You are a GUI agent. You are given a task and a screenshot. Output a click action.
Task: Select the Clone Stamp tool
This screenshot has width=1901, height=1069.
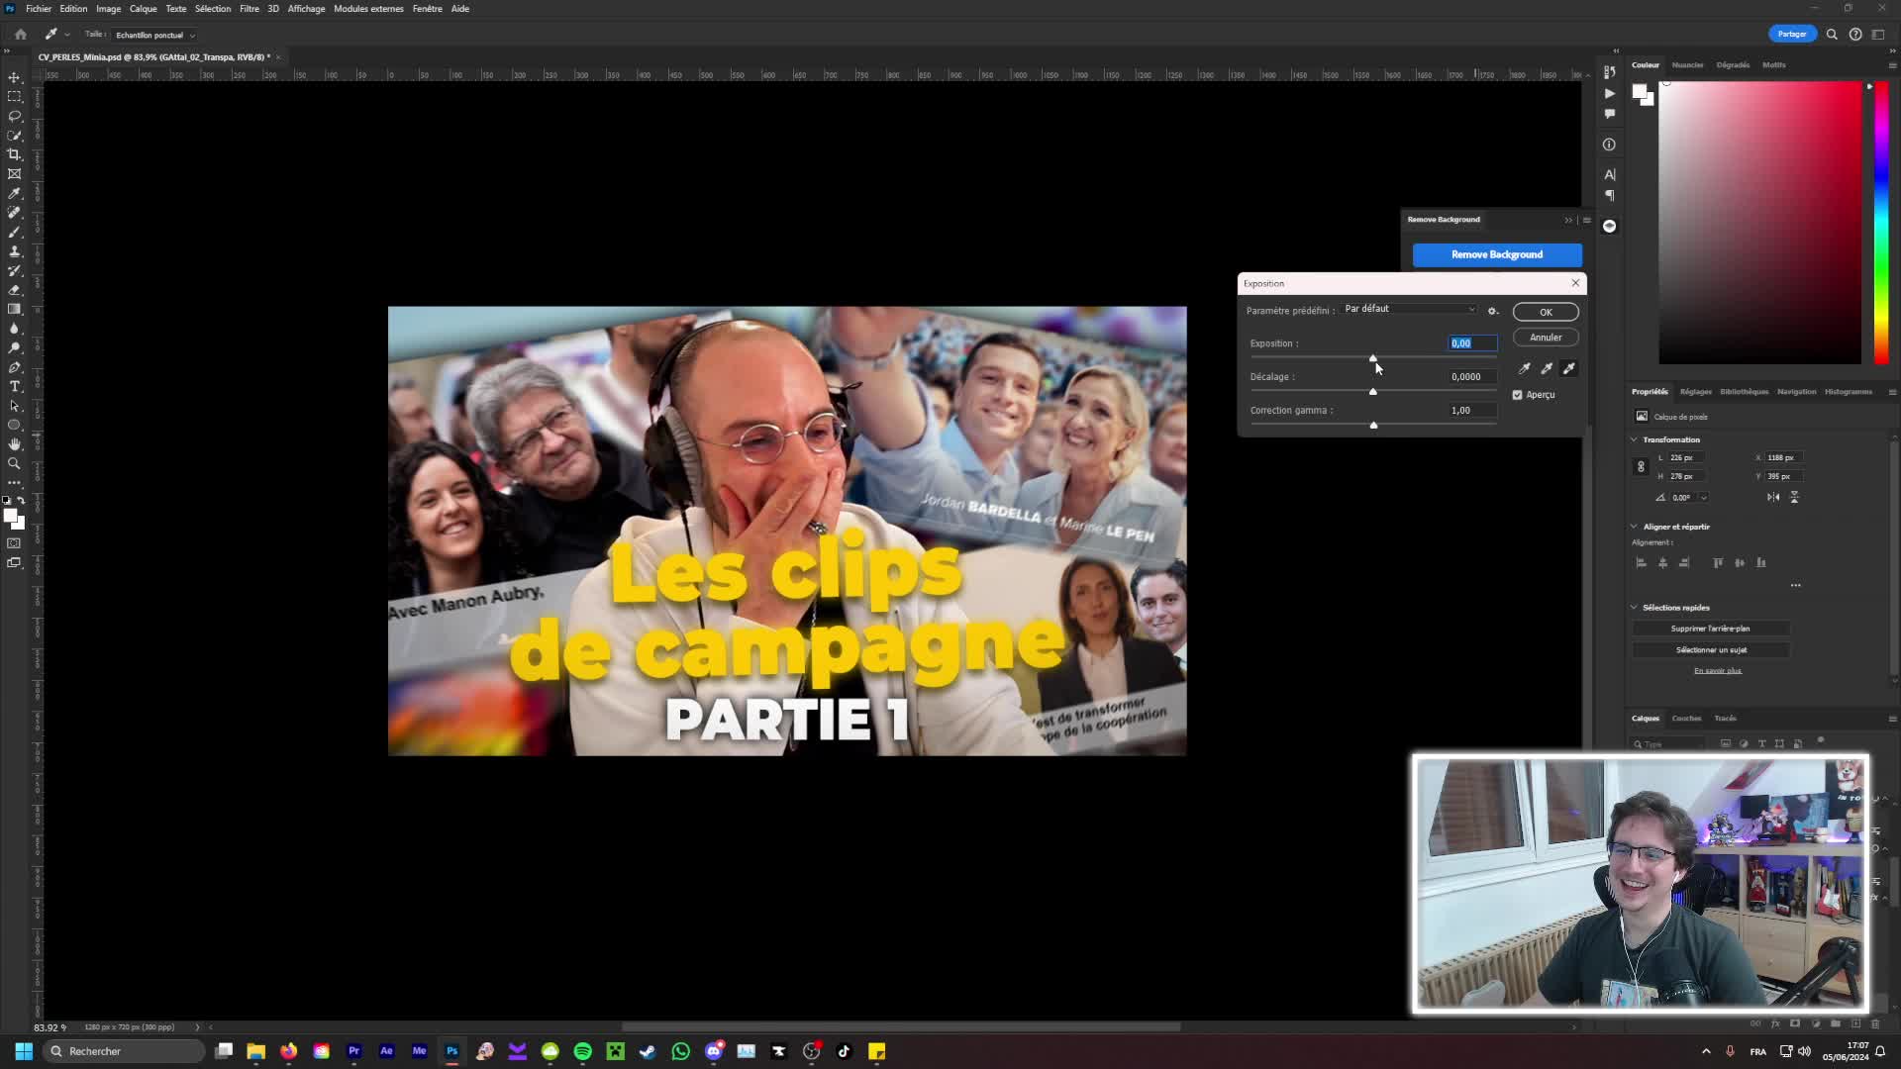(x=14, y=251)
